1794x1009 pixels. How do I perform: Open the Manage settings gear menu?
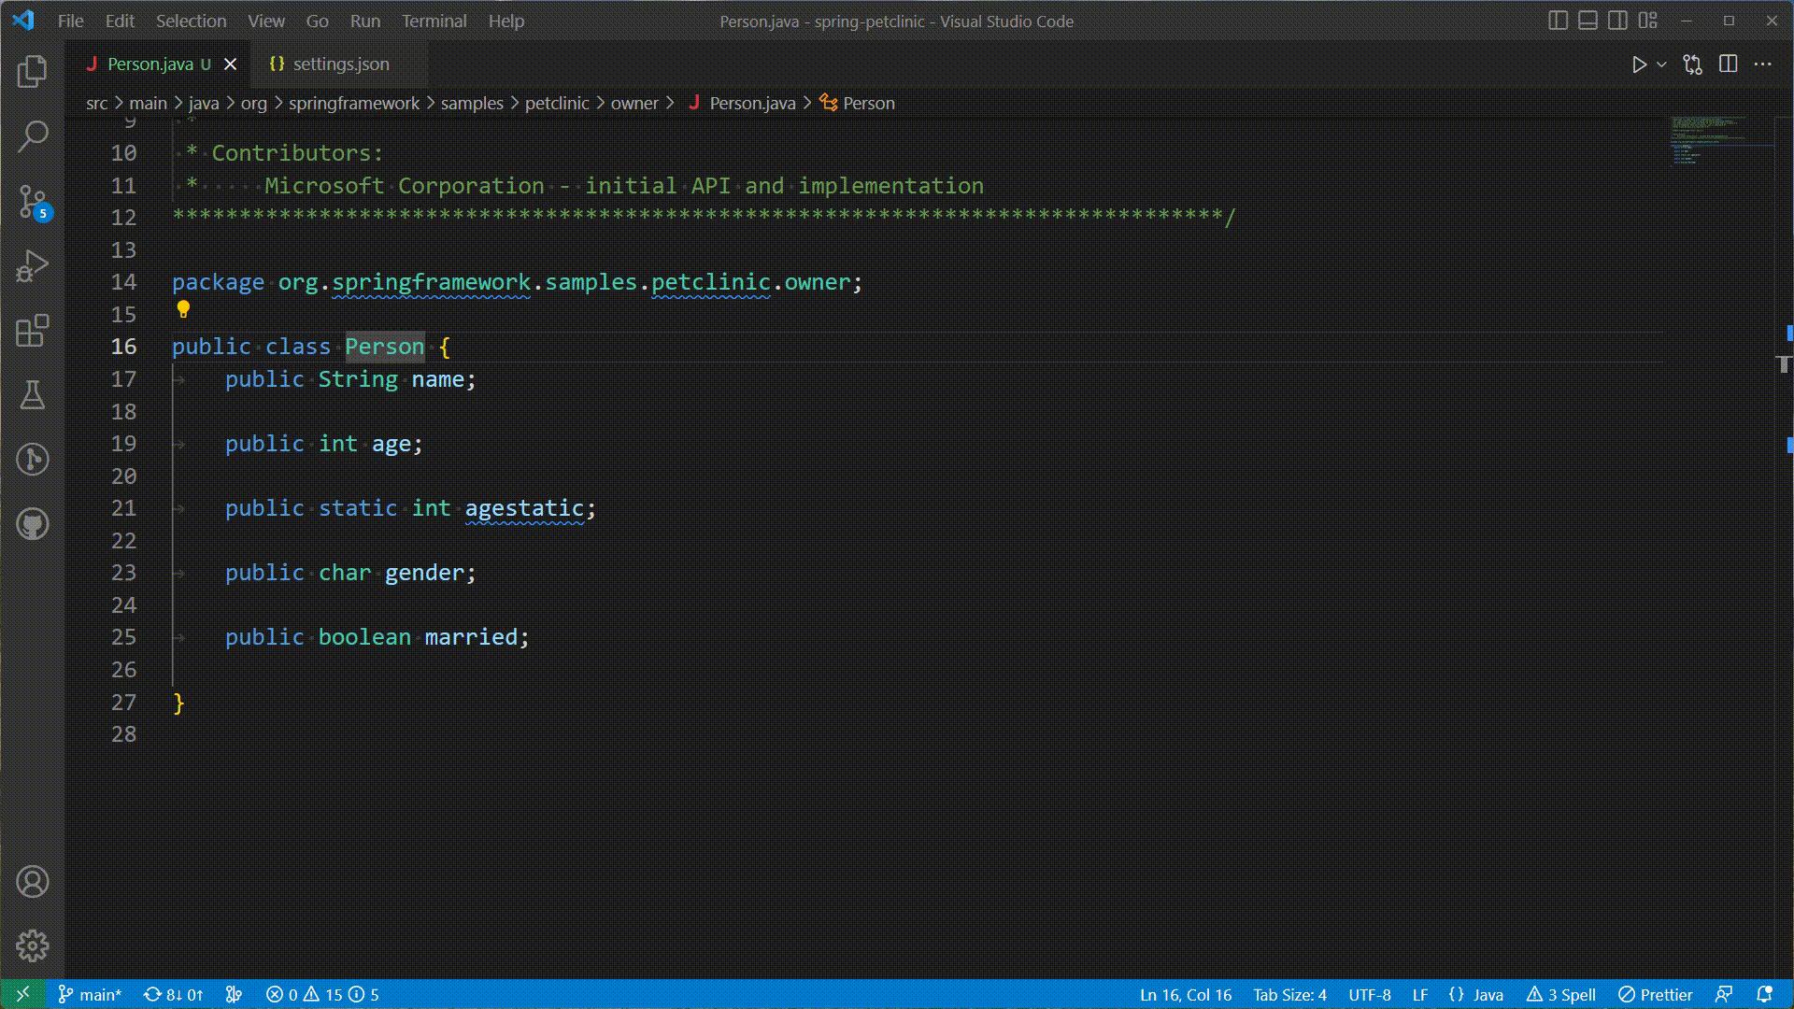(x=33, y=945)
